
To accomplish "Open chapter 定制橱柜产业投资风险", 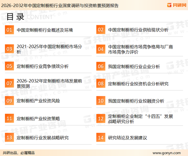I will click(38, 101).
